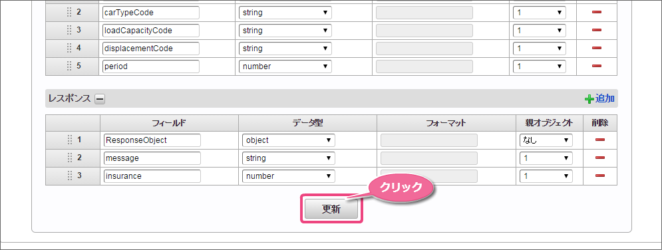Remove the loadCapacityCode field row
Viewport: 662px width, 250px height.
pos(597,30)
